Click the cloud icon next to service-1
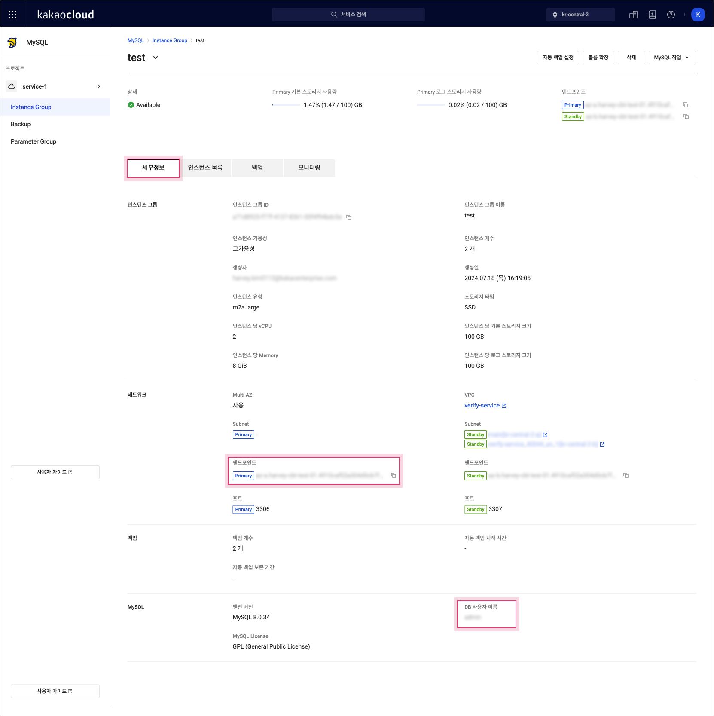This screenshot has width=714, height=716. tap(12, 86)
